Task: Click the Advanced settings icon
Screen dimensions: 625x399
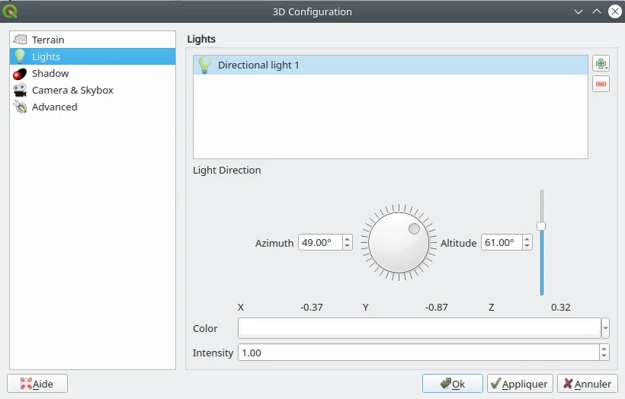Action: 20,107
